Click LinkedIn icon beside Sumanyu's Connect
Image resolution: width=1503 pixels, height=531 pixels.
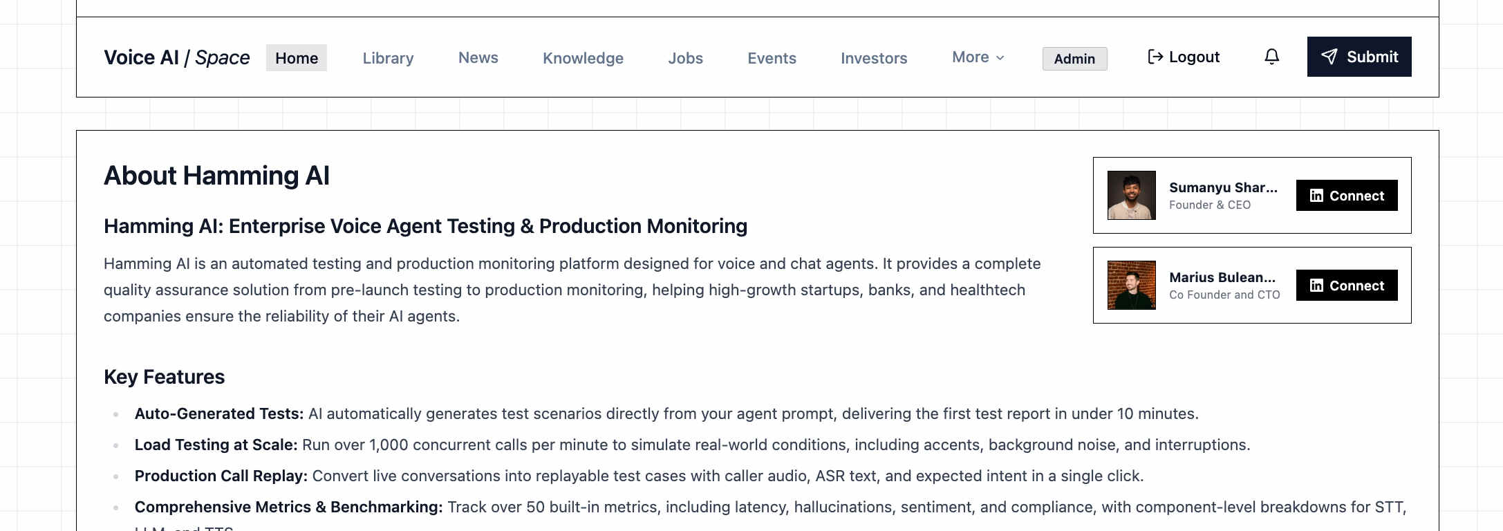pos(1316,196)
